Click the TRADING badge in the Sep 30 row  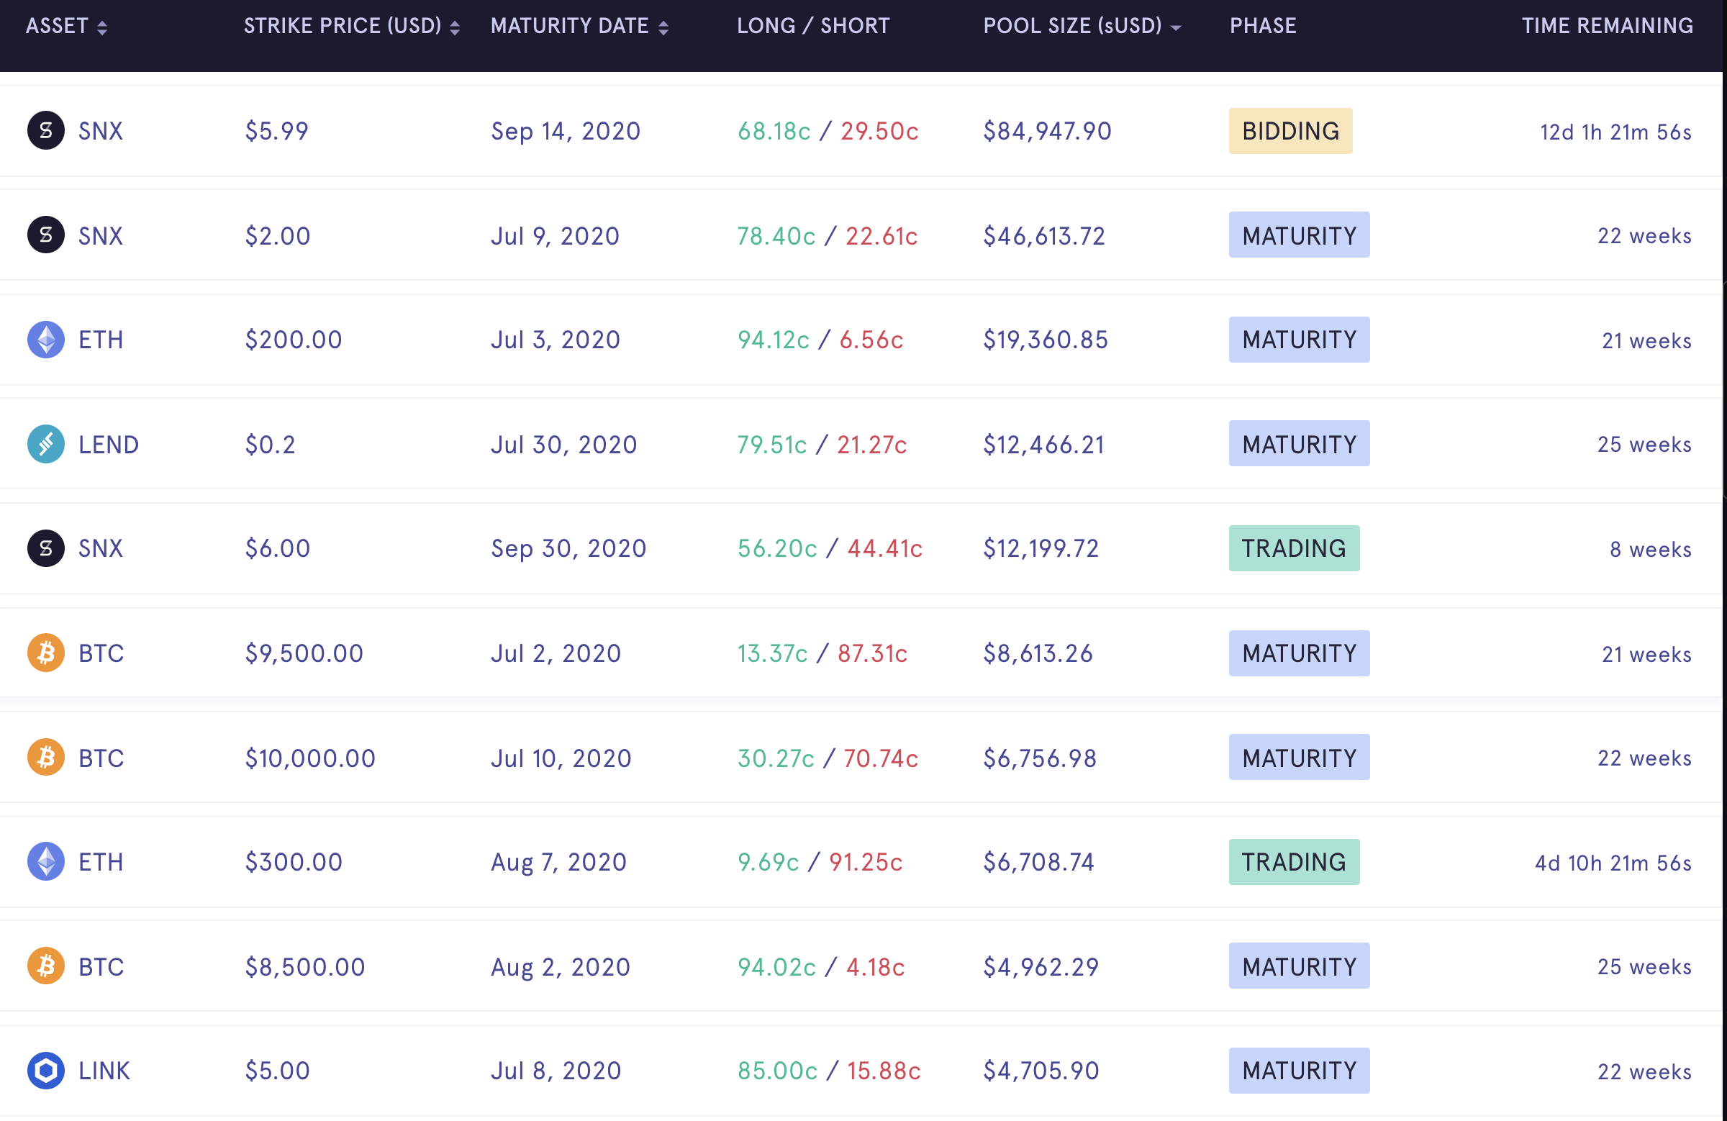(1294, 548)
